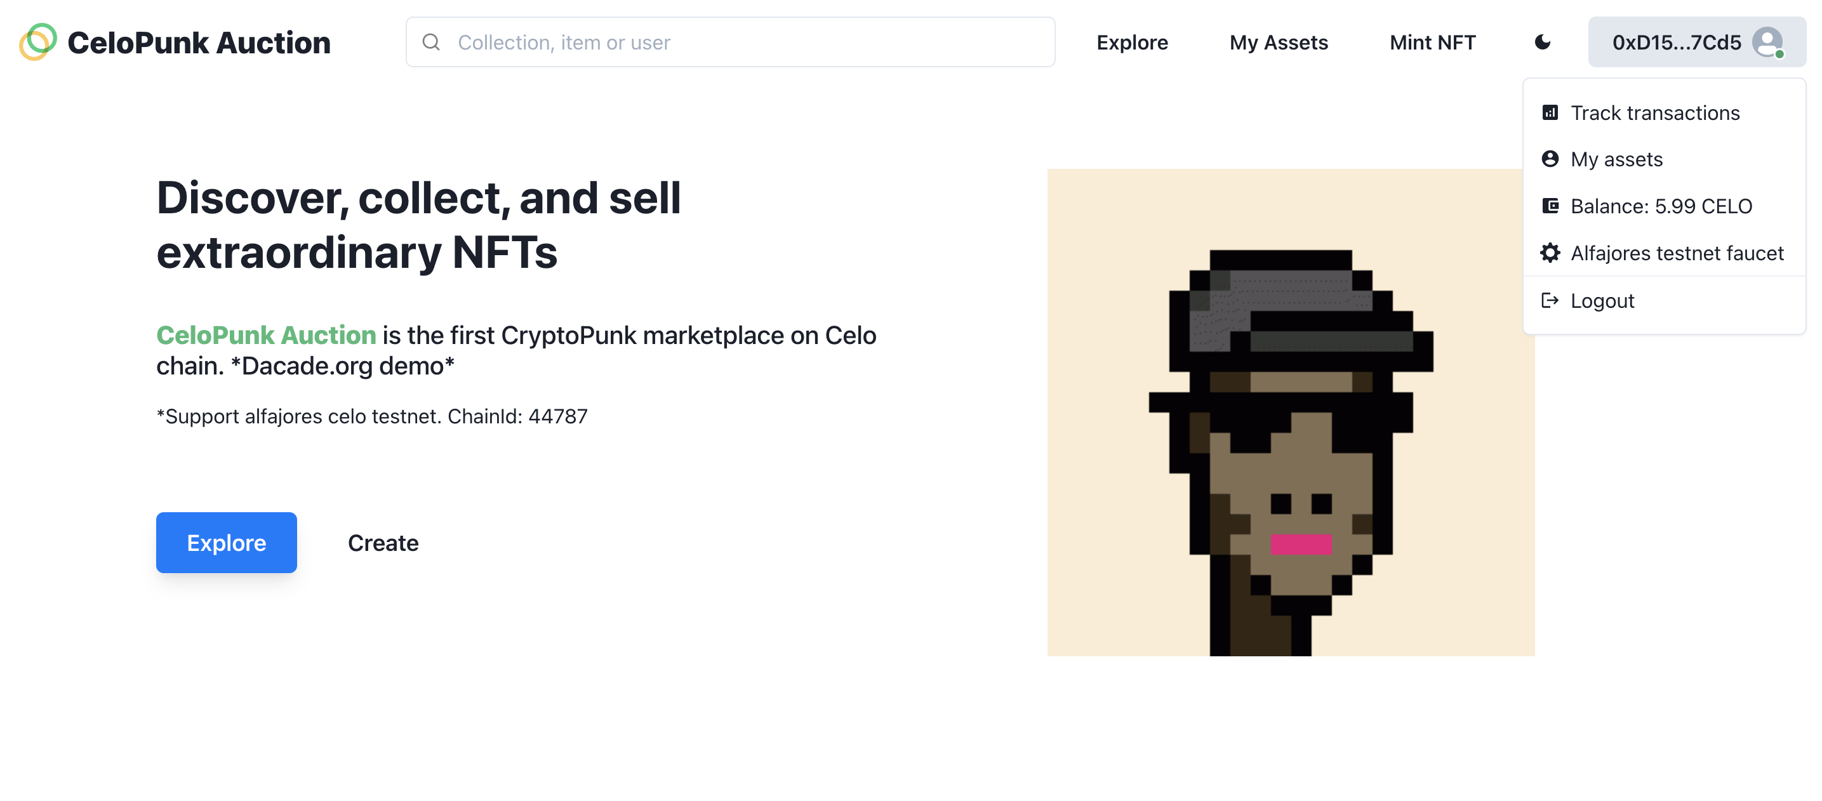Click the wallet balance icon
1822x801 pixels.
[x=1550, y=206]
